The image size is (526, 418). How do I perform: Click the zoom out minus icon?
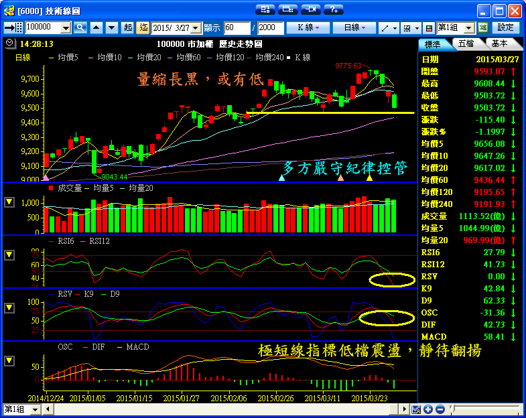tap(439, 409)
